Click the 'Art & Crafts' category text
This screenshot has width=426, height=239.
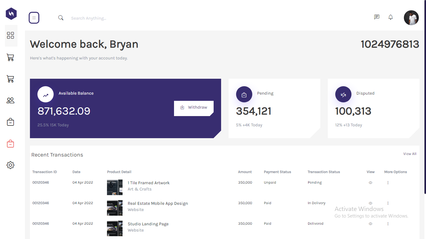pyautogui.click(x=140, y=189)
